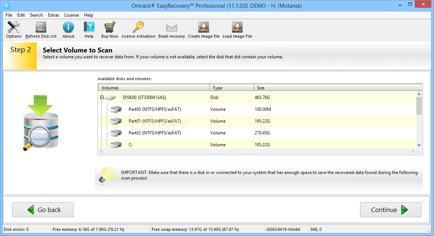The height and width of the screenshot is (236, 434).
Task: Click the Disk type cell for DISK00
Action: coord(214,98)
